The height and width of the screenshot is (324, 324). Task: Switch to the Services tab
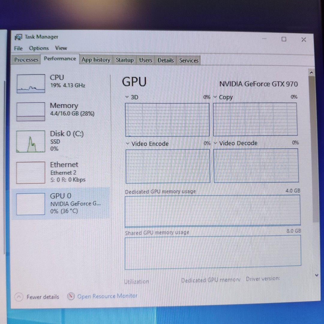click(188, 60)
